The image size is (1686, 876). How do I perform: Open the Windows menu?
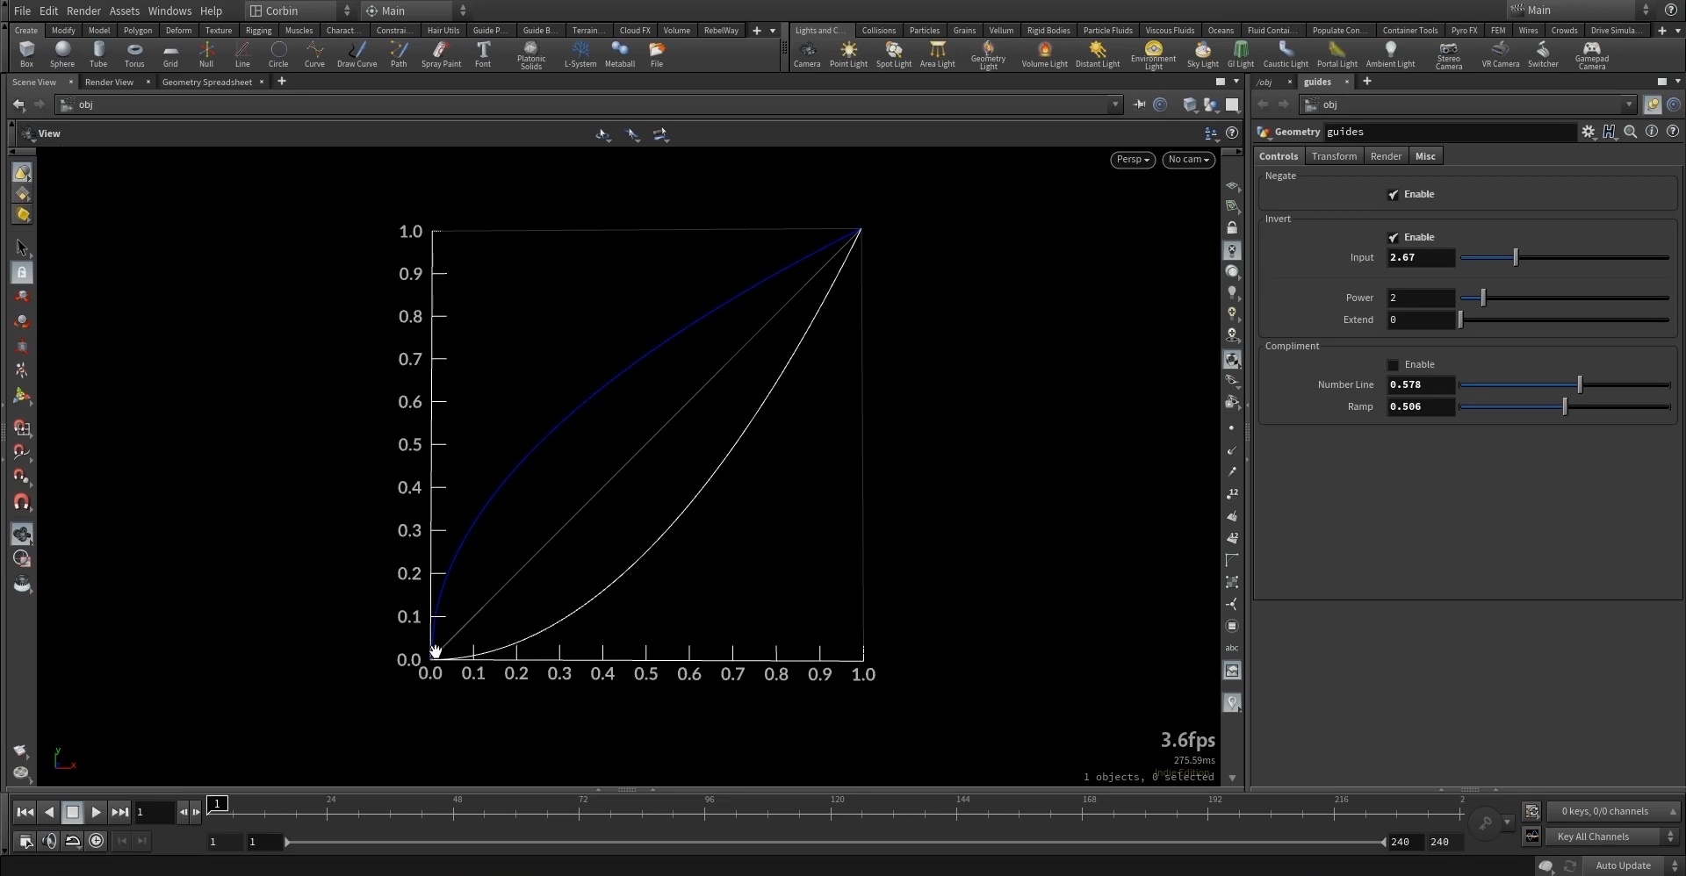169,11
